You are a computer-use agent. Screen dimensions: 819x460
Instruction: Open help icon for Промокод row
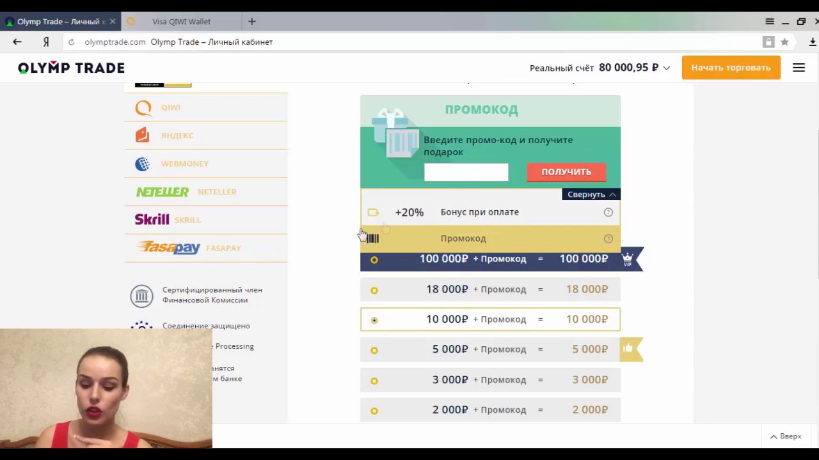[608, 238]
